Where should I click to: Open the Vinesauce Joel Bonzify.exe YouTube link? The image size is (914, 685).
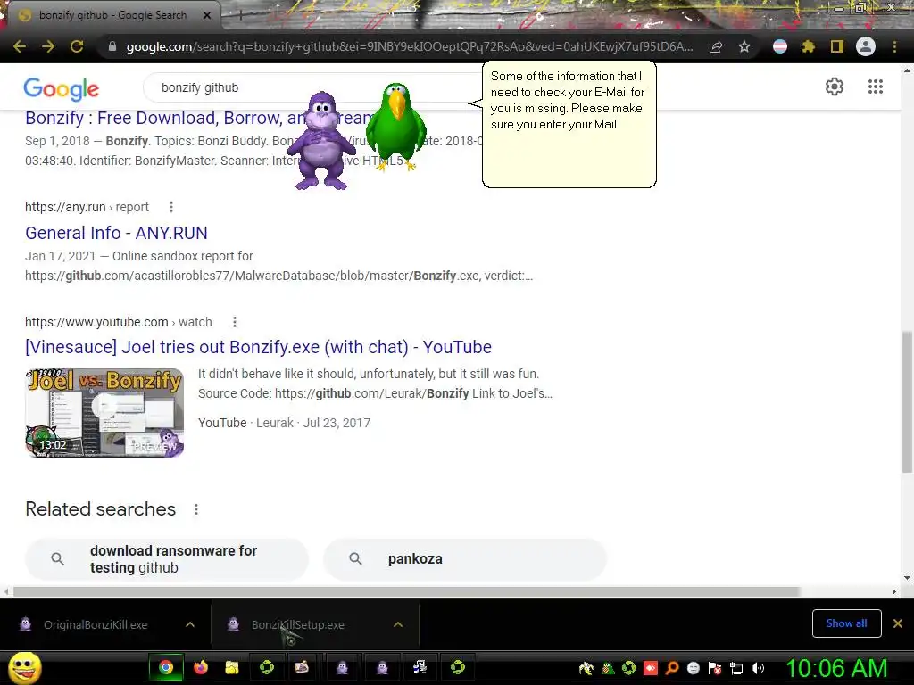[x=258, y=347]
